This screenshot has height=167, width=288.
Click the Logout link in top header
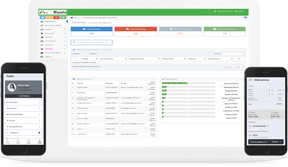pos(239,11)
